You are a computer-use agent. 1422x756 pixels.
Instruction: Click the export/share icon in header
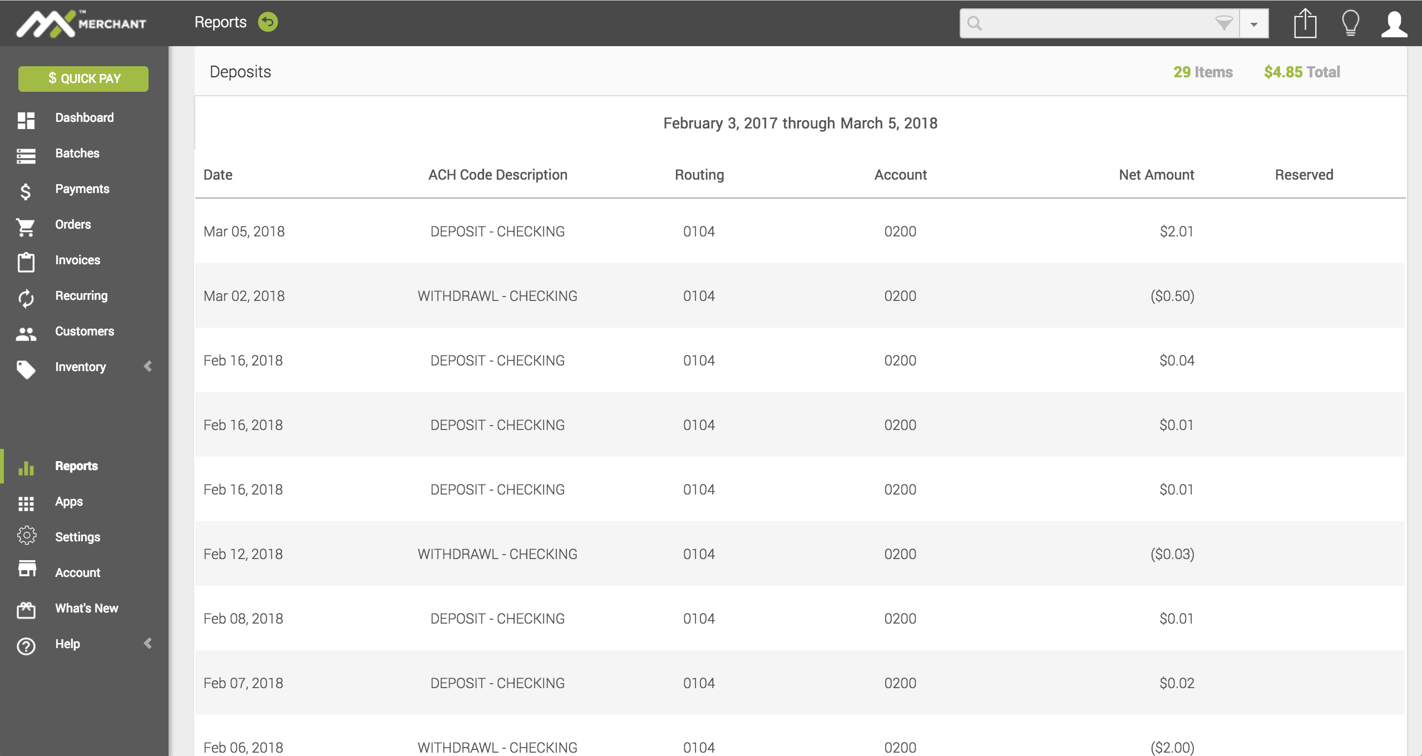pyautogui.click(x=1305, y=23)
